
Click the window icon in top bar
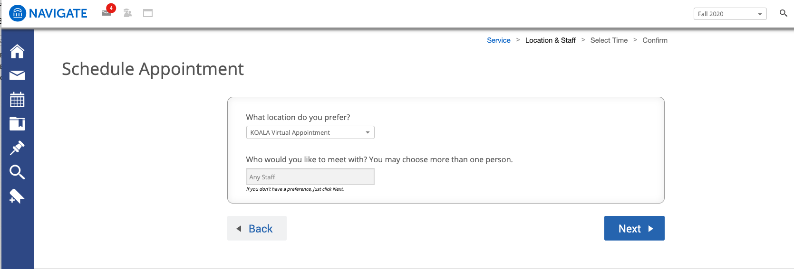click(148, 13)
